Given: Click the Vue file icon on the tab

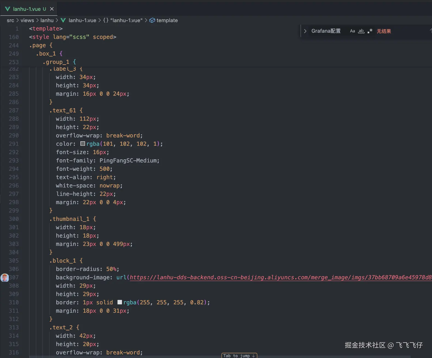Looking at the screenshot, I should (x=8, y=9).
